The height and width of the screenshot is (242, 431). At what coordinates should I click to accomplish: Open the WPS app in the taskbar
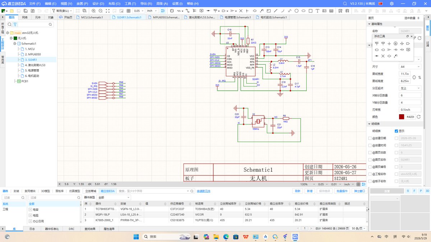245,237
